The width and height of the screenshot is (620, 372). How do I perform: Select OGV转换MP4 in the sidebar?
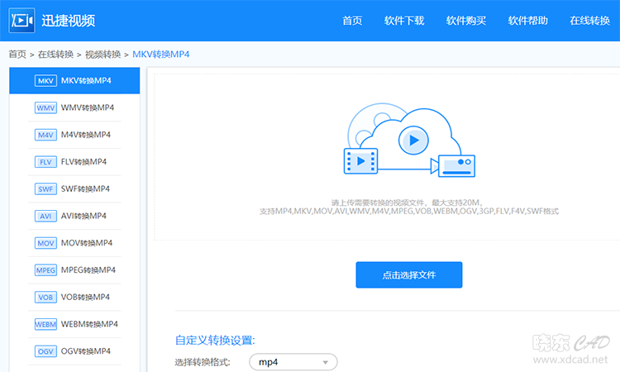point(74,351)
